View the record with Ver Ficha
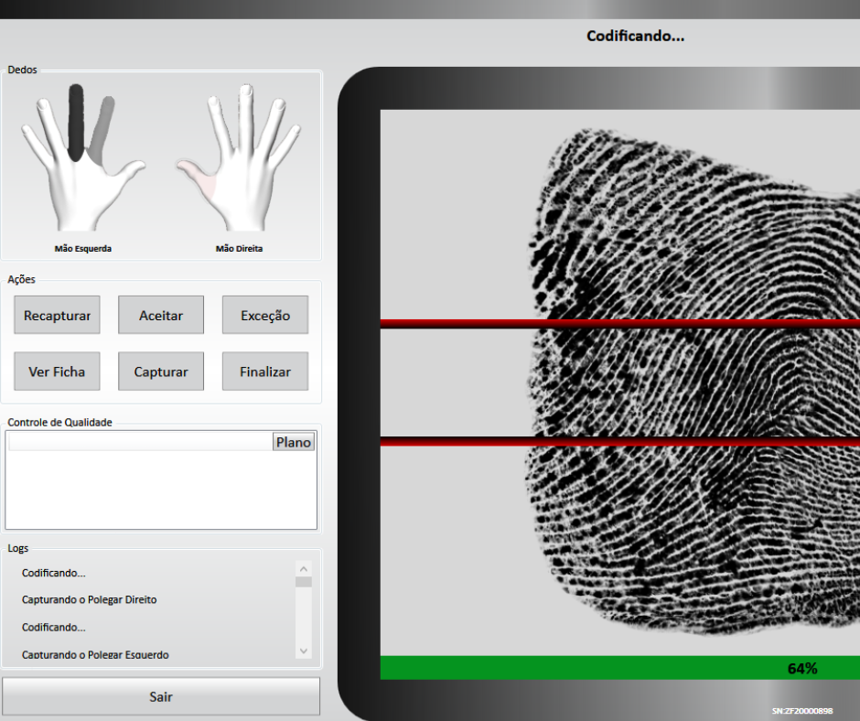Screen dimensions: 860x721 pos(57,371)
